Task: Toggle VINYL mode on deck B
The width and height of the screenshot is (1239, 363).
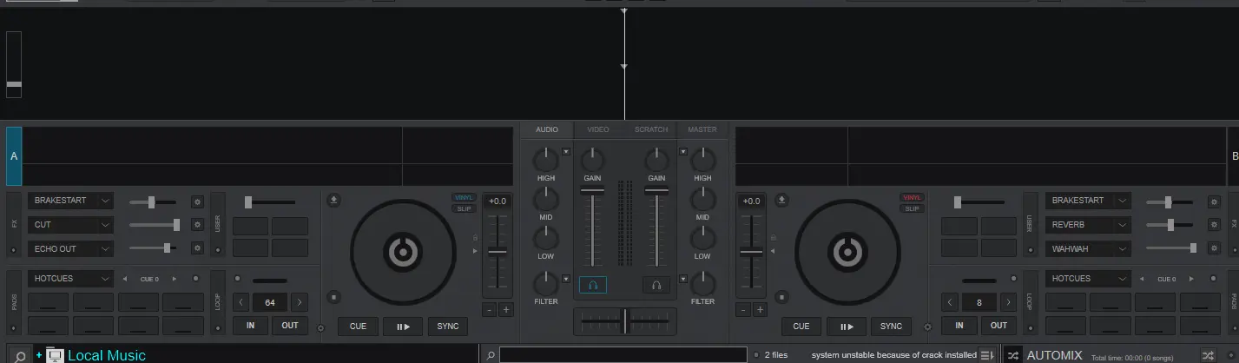Action: (912, 198)
